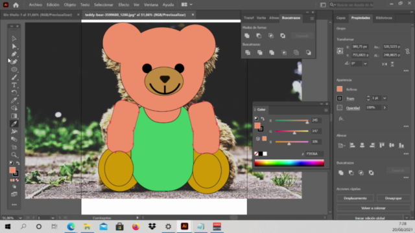415x233 pixels.
Task: Click Merge pathfinder icon
Action: 272,52
